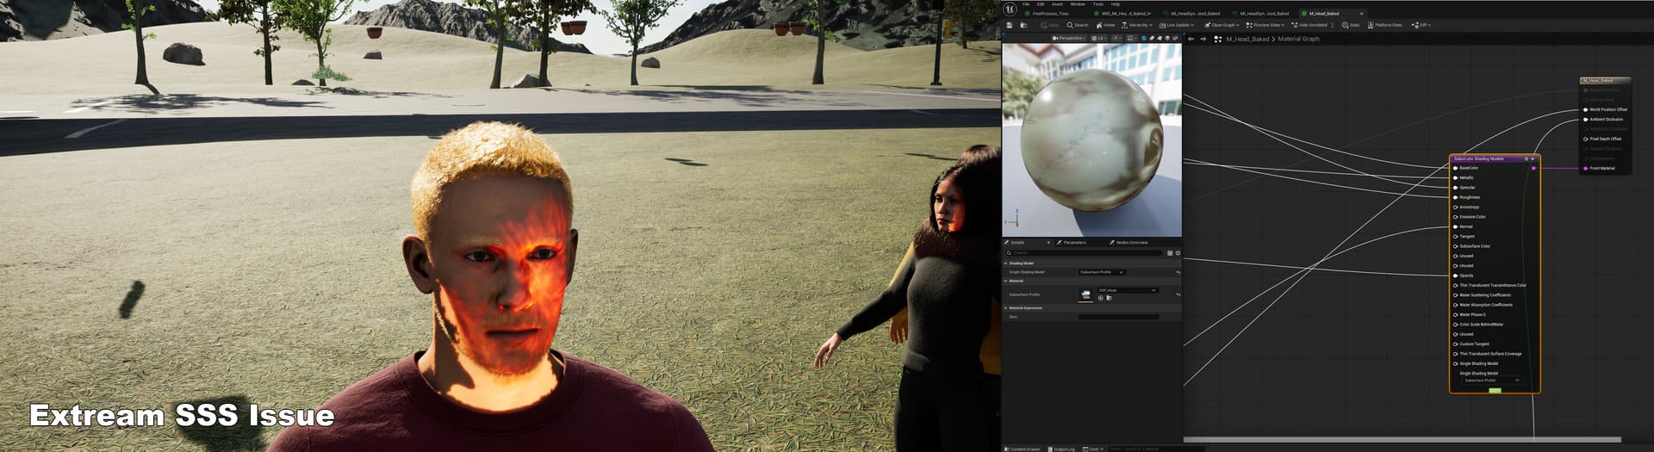The height and width of the screenshot is (452, 1654).
Task: Click the Details panel search field
Action: [x=1085, y=253]
